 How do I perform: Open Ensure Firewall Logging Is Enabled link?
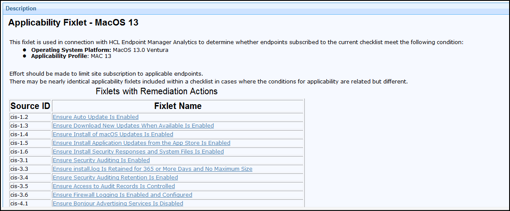(122, 195)
